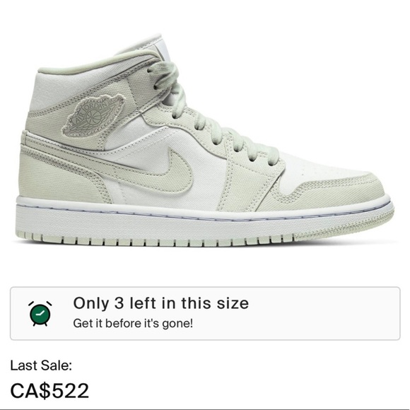Click the white midsole under the swoosh

point(157,220)
